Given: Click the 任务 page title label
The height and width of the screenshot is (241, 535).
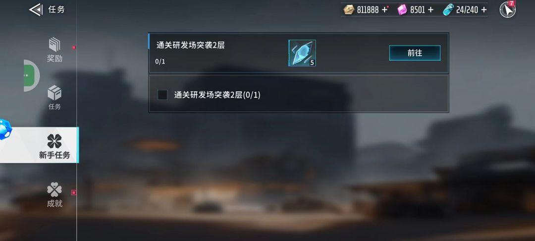Looking at the screenshot, I should pyautogui.click(x=56, y=9).
